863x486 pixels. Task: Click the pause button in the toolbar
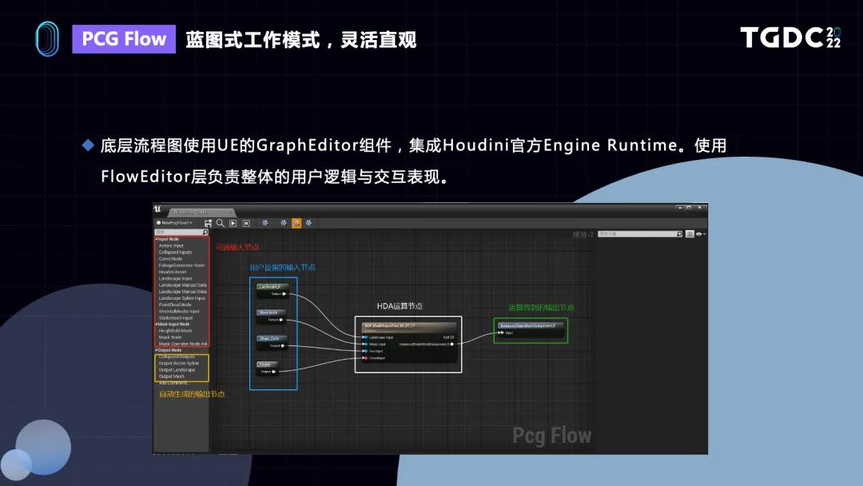(246, 223)
